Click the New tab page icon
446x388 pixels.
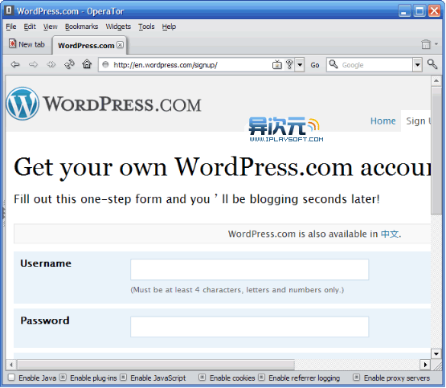click(x=12, y=43)
